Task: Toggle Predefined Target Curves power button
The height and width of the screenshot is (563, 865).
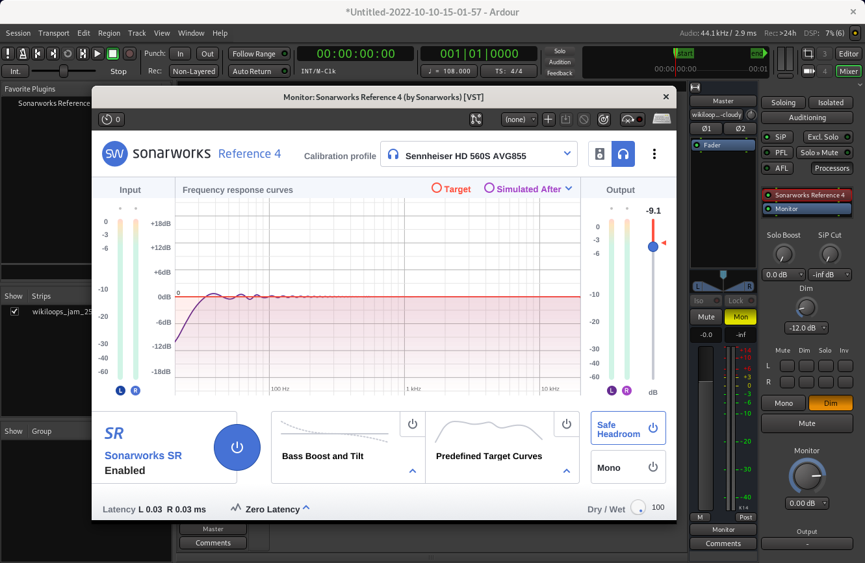Action: pyautogui.click(x=567, y=424)
